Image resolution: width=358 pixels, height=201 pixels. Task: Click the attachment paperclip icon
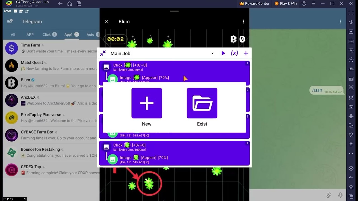[329, 195]
